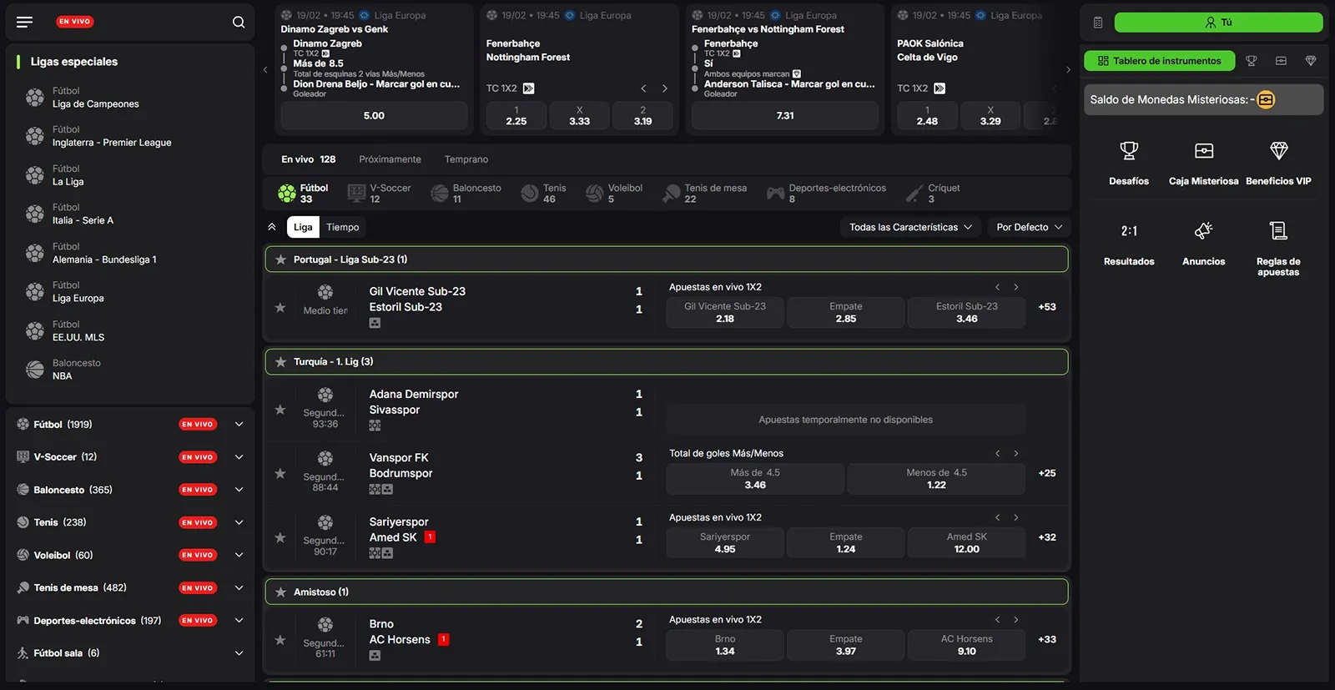Click the green Tú account button
Screen dimensions: 1335x690
click(1218, 23)
